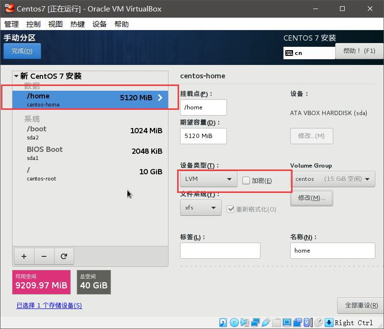Click the 修改(M)... button under Volume Group
This screenshot has width=384, height=329.
[x=312, y=198]
